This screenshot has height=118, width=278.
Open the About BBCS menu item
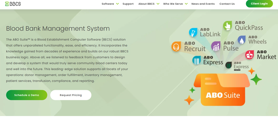click(x=147, y=4)
